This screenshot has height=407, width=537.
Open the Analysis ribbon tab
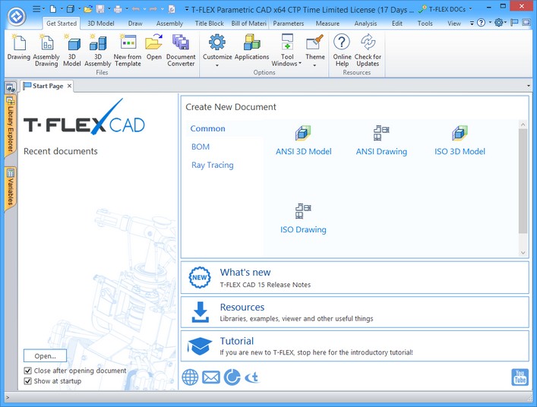[365, 24]
